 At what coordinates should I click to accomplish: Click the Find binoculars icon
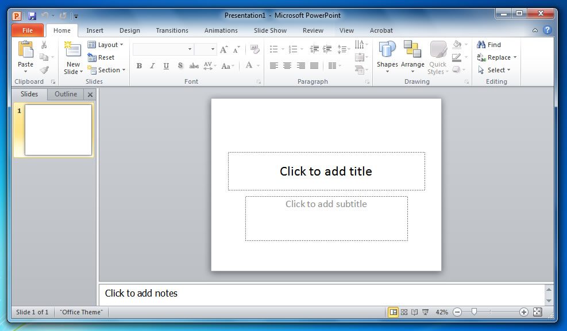(x=481, y=45)
